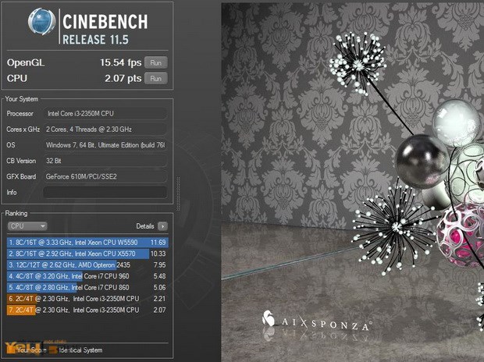The height and width of the screenshot is (362, 484).
Task: Open the CPU ranking dropdown
Action: pyautogui.click(x=27, y=225)
